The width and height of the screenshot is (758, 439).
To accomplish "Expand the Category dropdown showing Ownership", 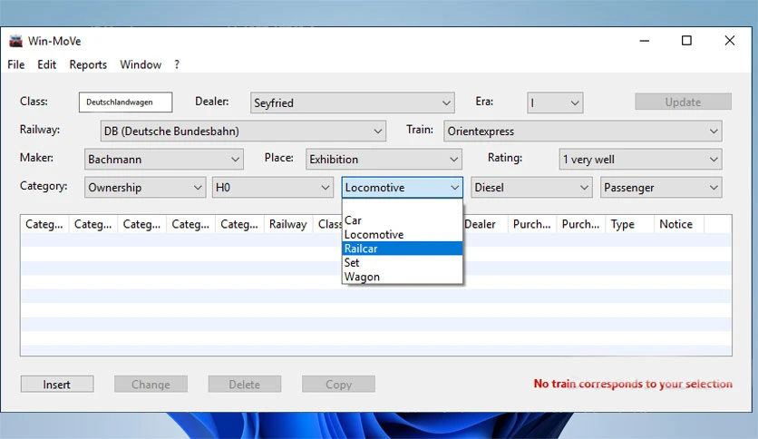I will pyautogui.click(x=145, y=187).
